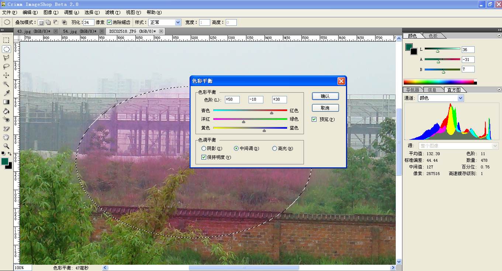The image size is (502, 271).
Task: Select the Polygonal Lasso tool
Action: click(x=6, y=58)
